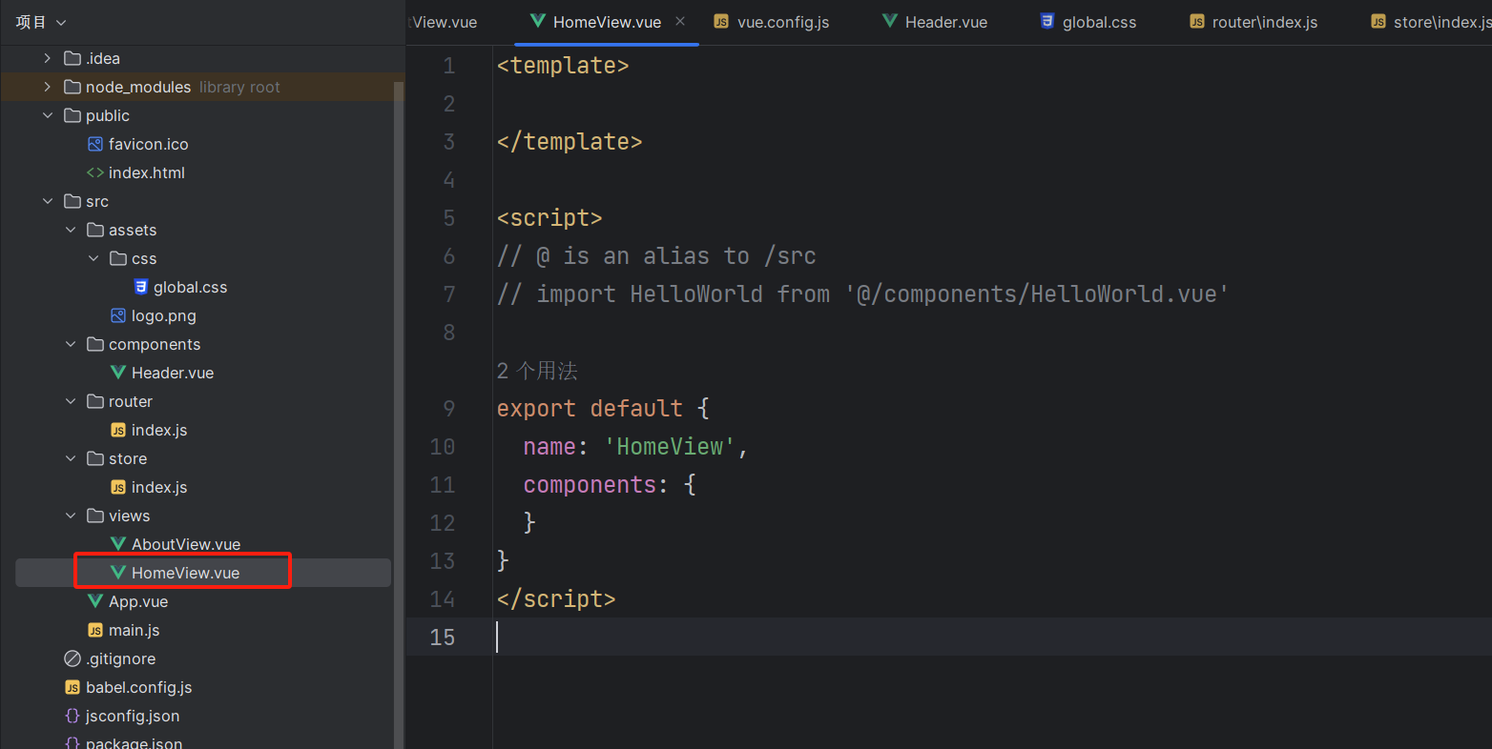Collapse the store folder chevron
This screenshot has height=749, width=1492.
71,458
